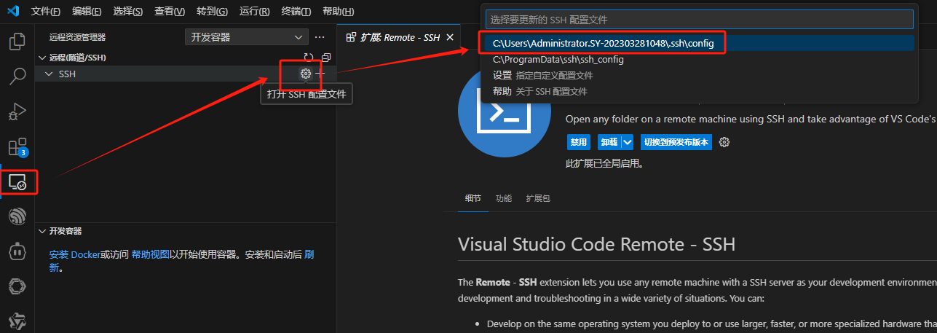Open the Remote Explorer activity bar icon
937x333 pixels.
pyautogui.click(x=17, y=182)
